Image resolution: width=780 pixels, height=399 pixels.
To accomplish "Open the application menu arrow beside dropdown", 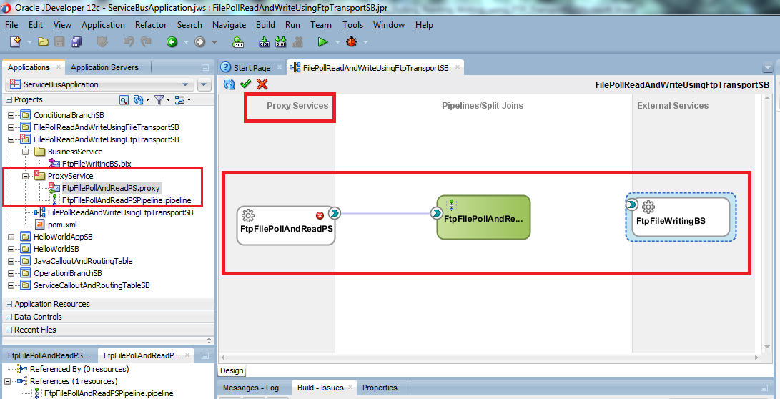I will [x=204, y=85].
